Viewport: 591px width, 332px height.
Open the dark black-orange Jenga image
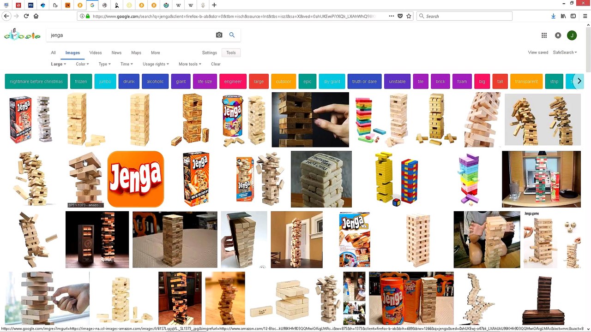point(97,240)
